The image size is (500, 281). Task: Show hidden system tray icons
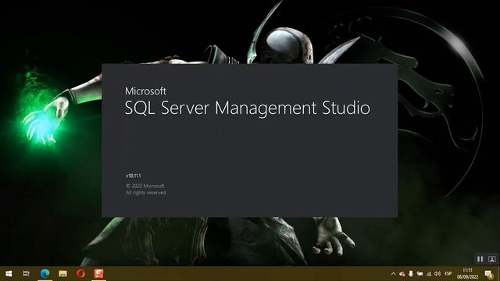point(393,274)
